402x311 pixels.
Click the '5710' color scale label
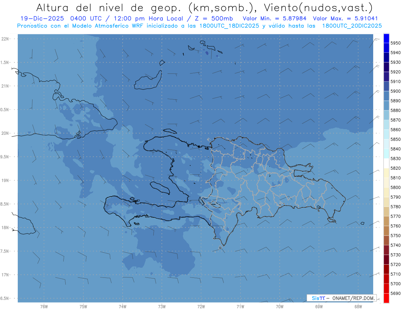(x=396, y=274)
